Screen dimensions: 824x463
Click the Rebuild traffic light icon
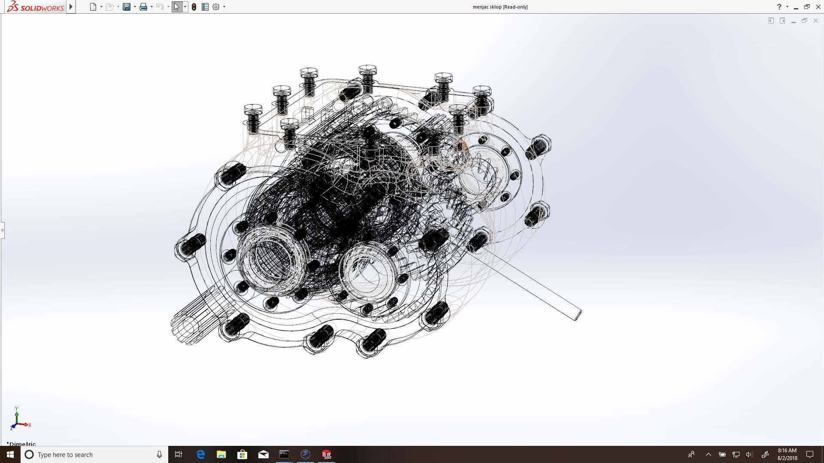[194, 7]
